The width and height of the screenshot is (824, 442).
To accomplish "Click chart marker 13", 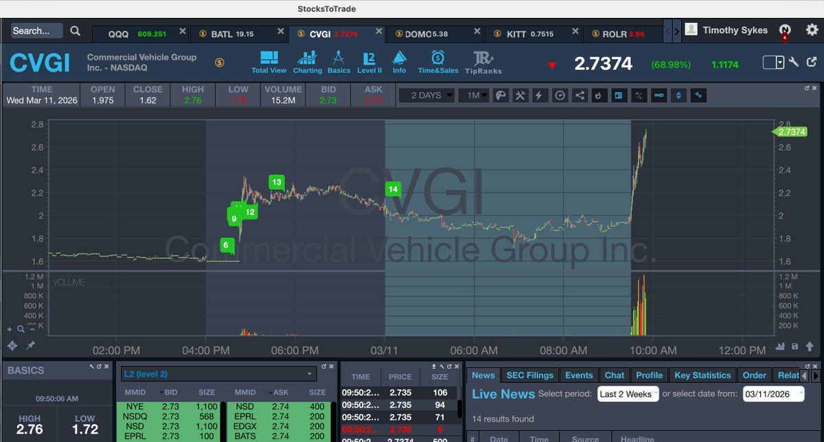I will pos(277,183).
